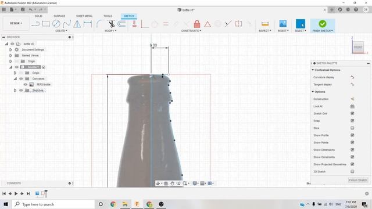Expand the Named Views node
Image resolution: width=372 pixels, height=209 pixels.
click(x=10, y=56)
